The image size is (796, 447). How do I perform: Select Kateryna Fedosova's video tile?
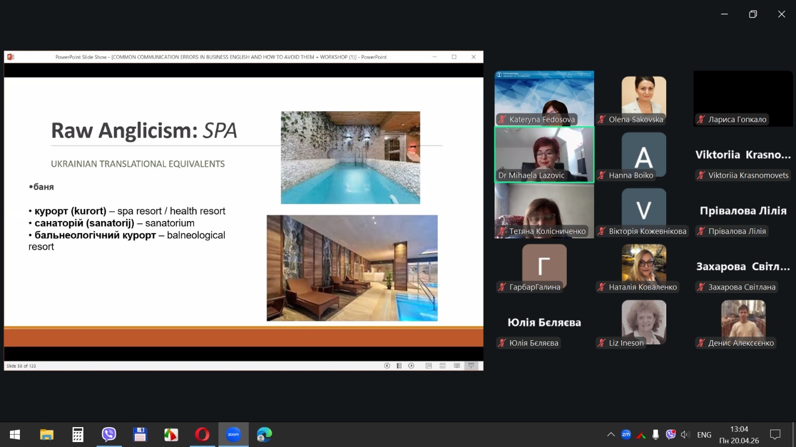coord(544,98)
